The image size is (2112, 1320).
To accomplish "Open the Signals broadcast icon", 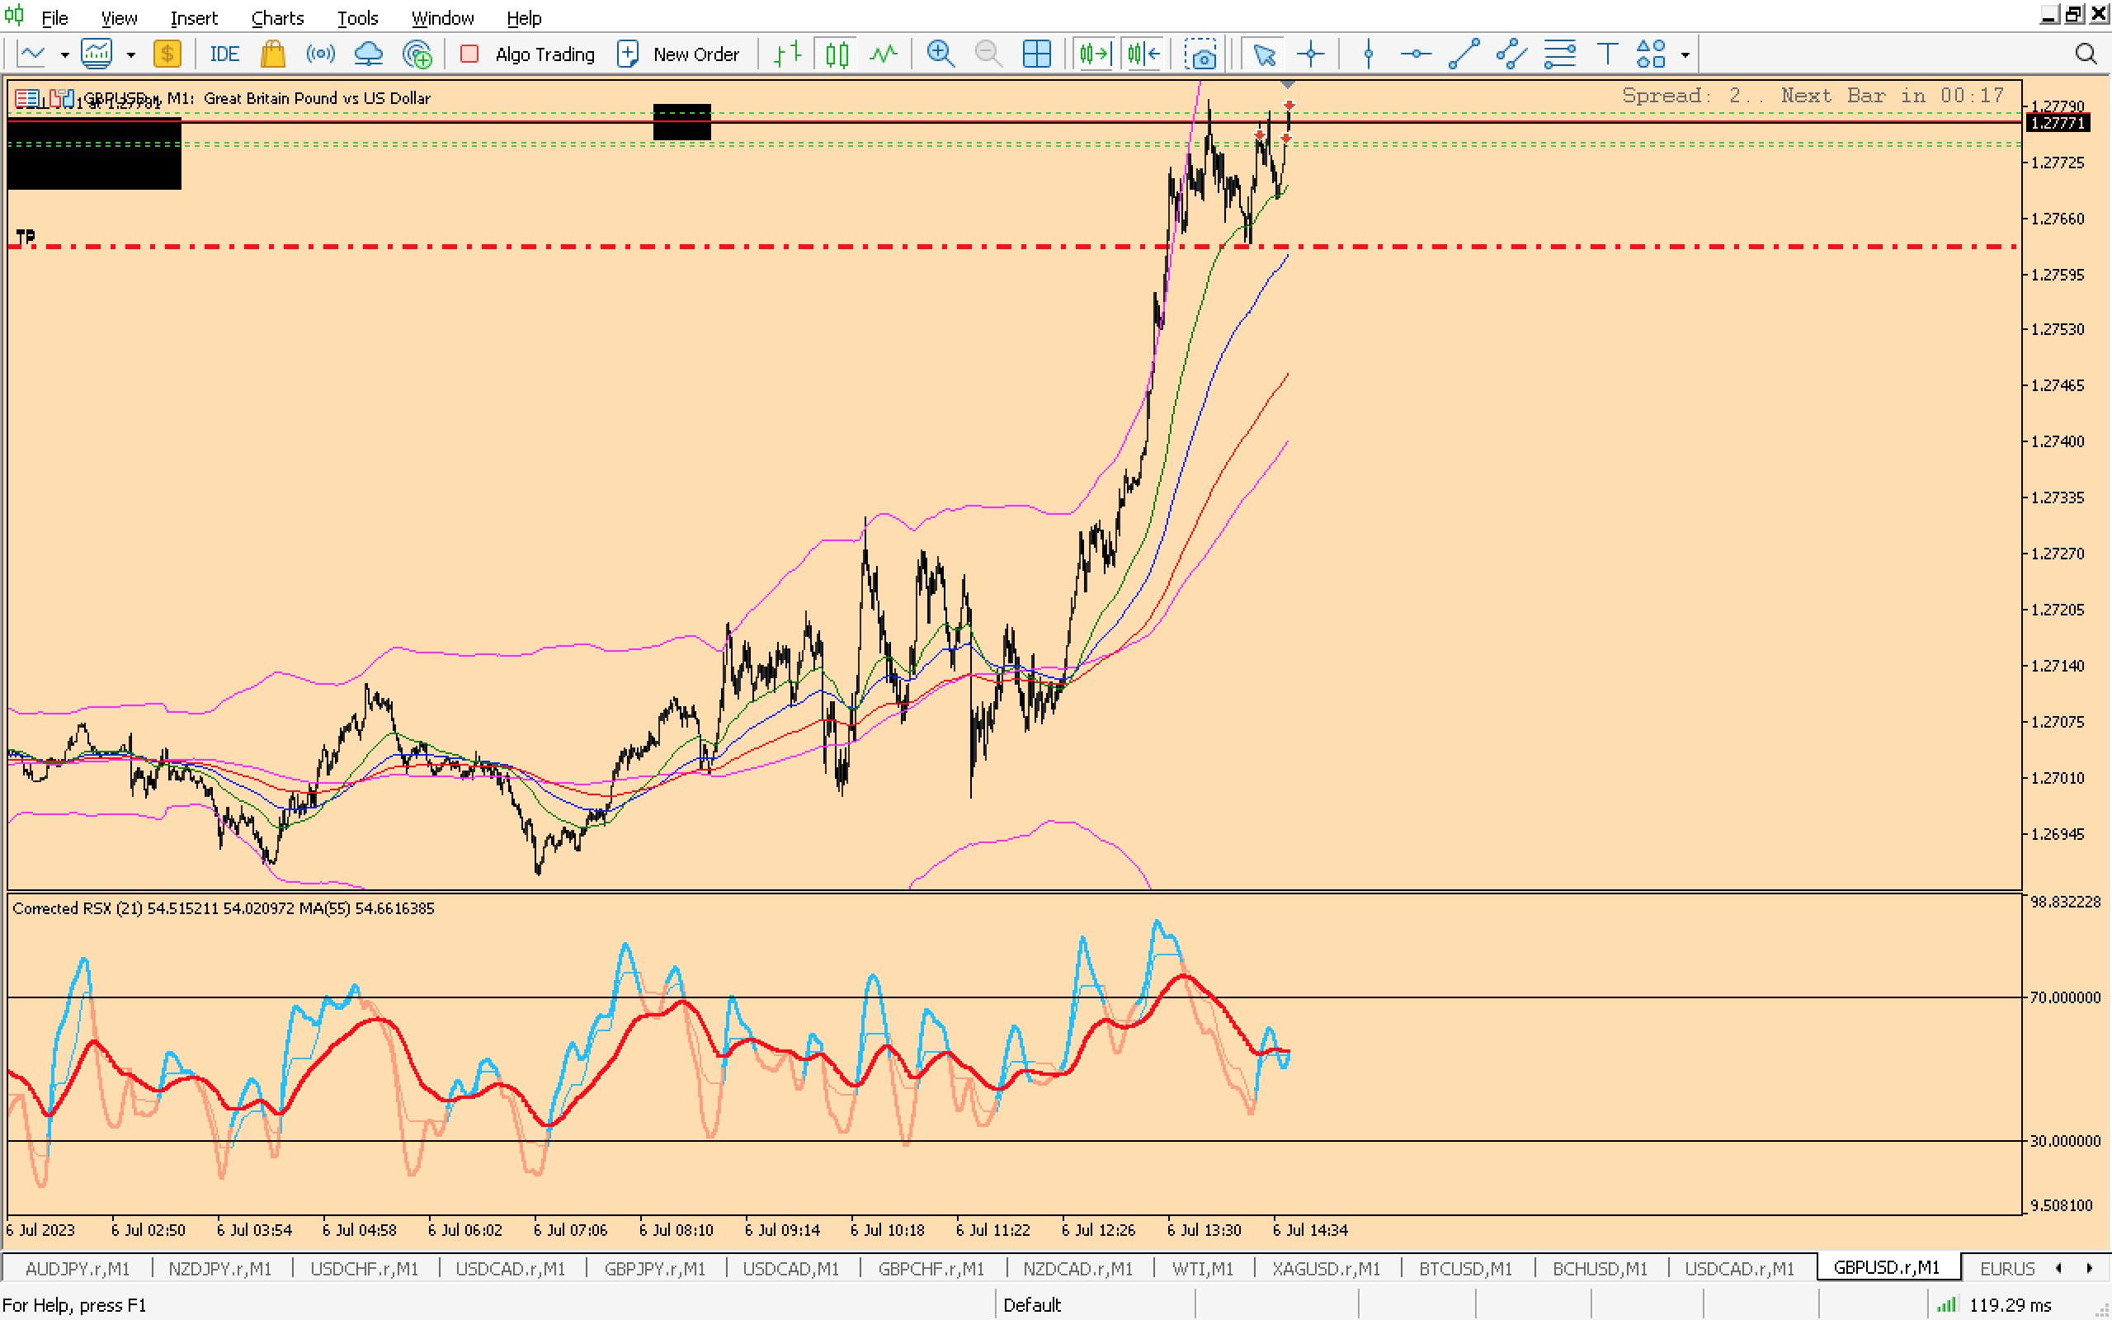I will tap(320, 54).
